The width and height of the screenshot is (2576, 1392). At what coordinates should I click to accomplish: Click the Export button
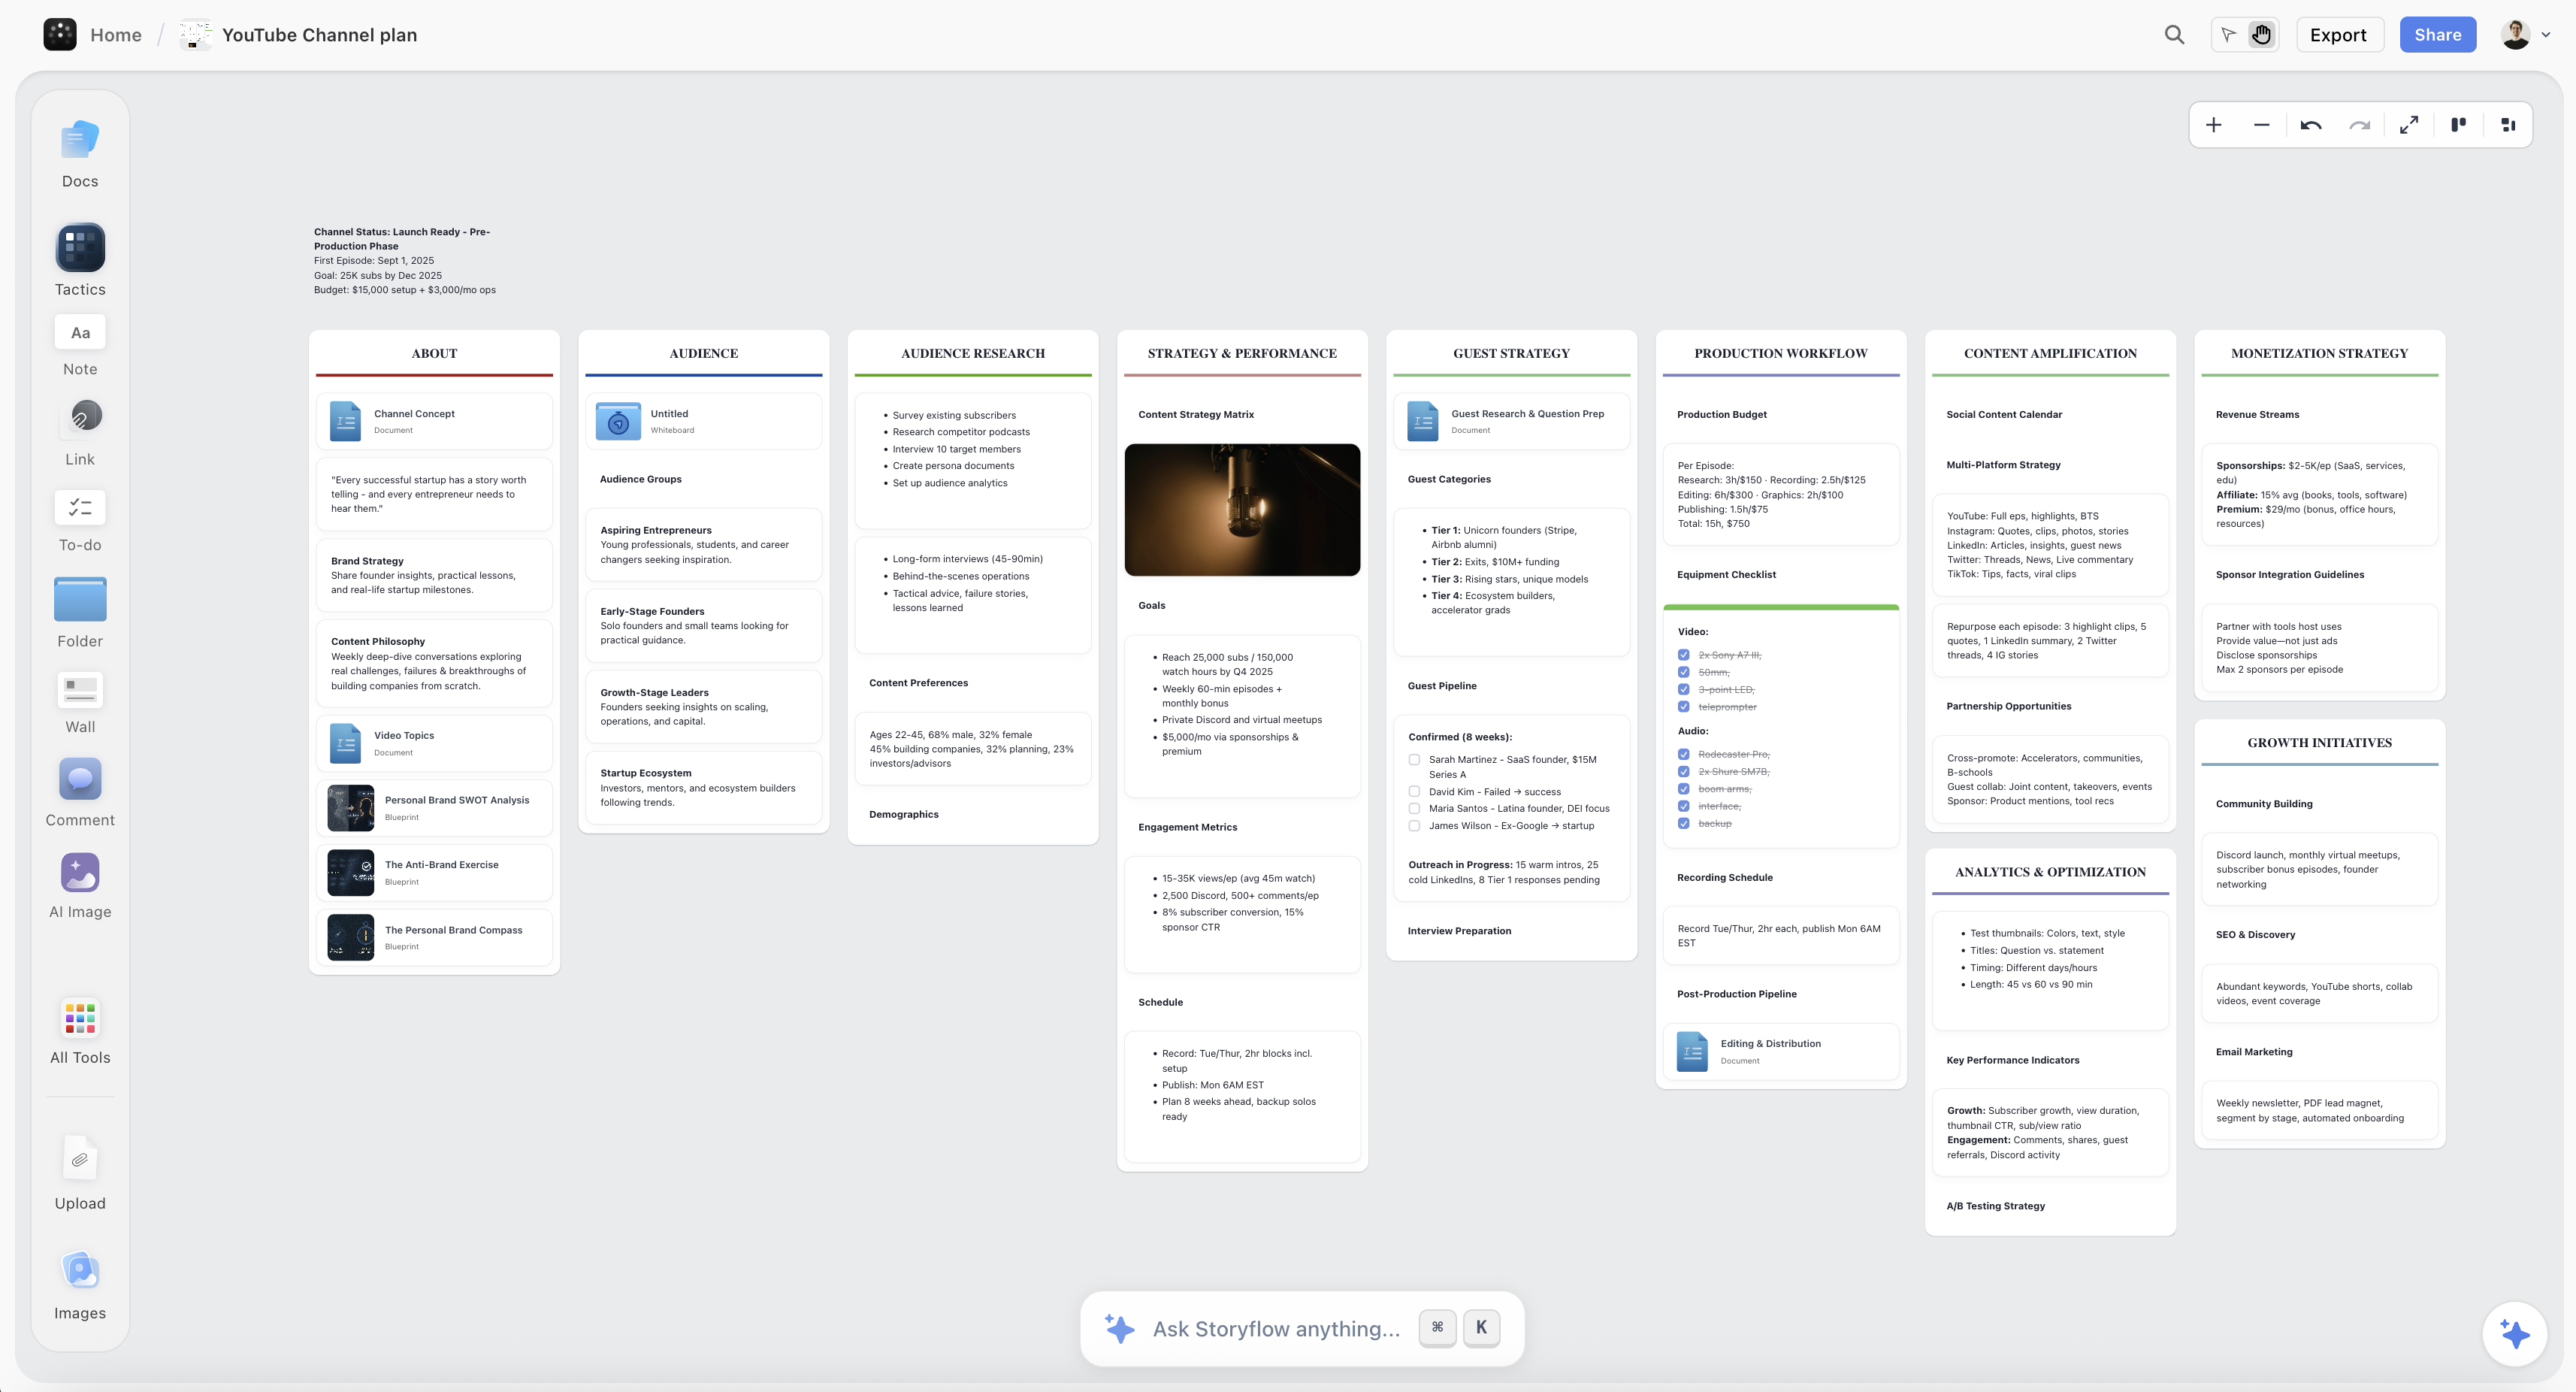2339,34
